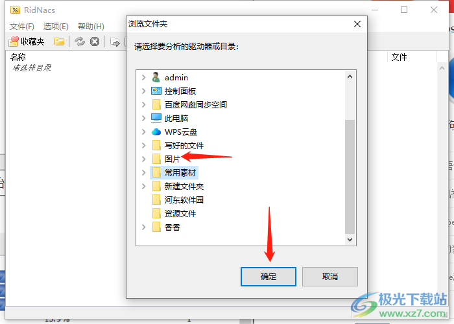Open the 选项(E) menu
This screenshot has height=324, width=454.
tap(56, 27)
